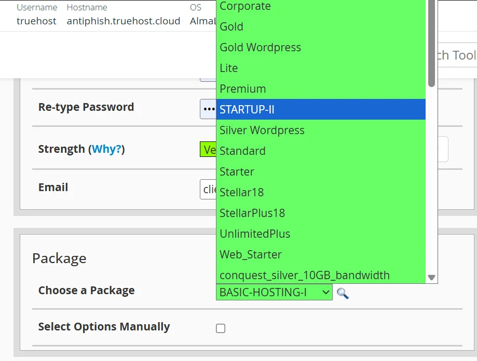Choose StellarPlus18 package option
The height and width of the screenshot is (361, 477).
pos(320,213)
